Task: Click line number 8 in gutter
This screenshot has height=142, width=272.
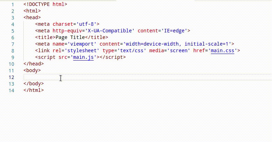Action: tap(13, 51)
